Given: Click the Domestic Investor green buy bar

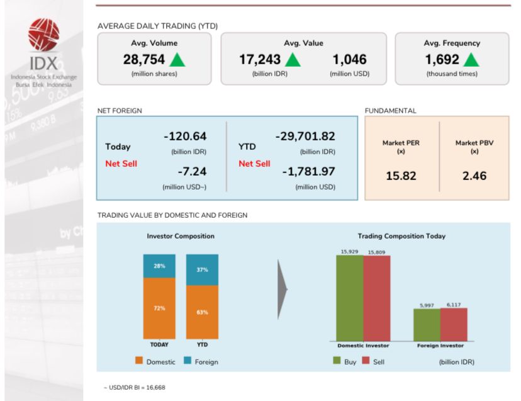Looking at the screenshot, I should (x=349, y=297).
